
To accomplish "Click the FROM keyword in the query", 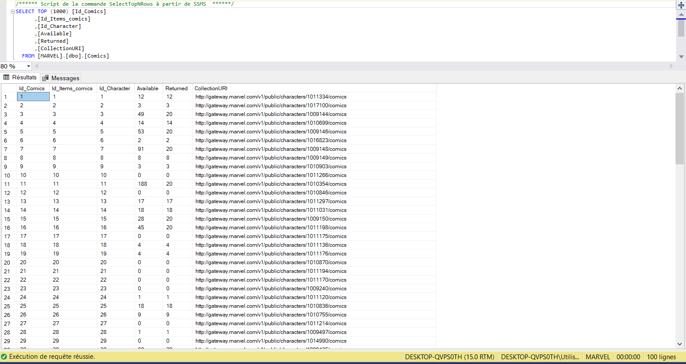I will coord(28,56).
